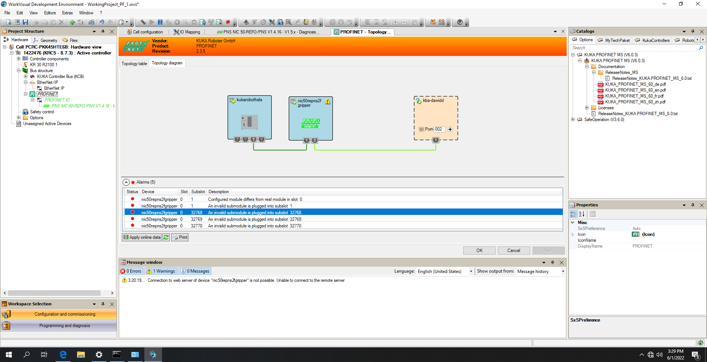Click the Cancel button
The height and width of the screenshot is (362, 707).
pos(514,251)
